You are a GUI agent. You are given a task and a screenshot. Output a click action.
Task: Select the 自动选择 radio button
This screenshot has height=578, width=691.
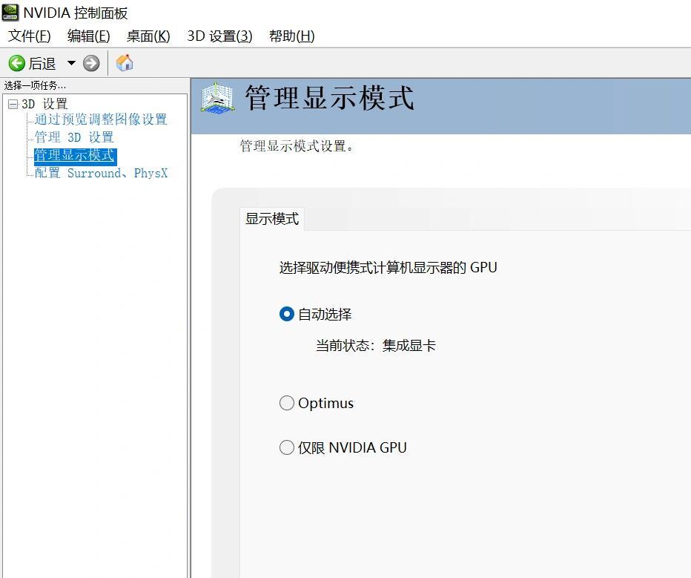click(287, 315)
